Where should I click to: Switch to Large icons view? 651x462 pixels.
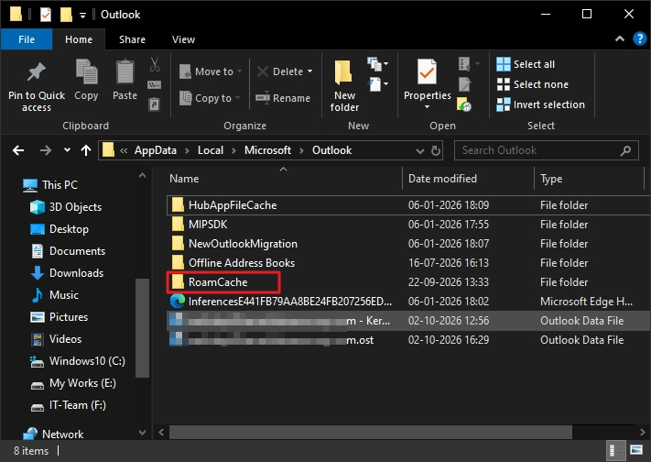pos(636,450)
